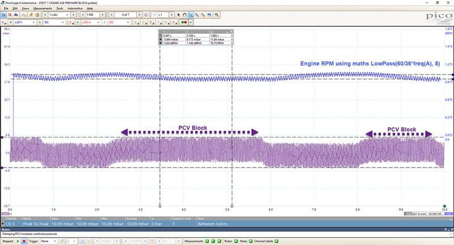Open Channel G options button
The height and width of the screenshot is (245, 454).
[166, 22]
